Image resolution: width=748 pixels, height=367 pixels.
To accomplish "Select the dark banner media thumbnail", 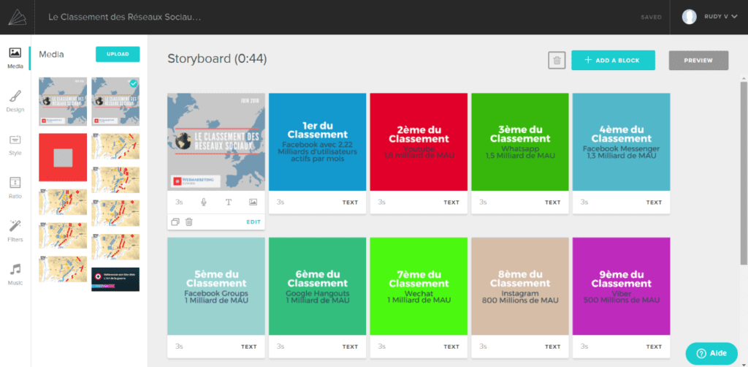I will [115, 279].
